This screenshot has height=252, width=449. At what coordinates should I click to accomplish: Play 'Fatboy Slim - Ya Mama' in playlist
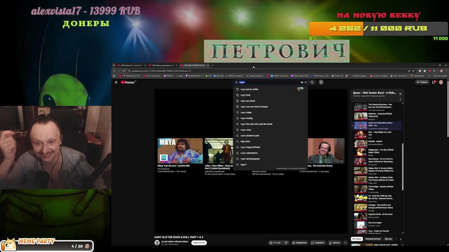pyautogui.click(x=377, y=180)
